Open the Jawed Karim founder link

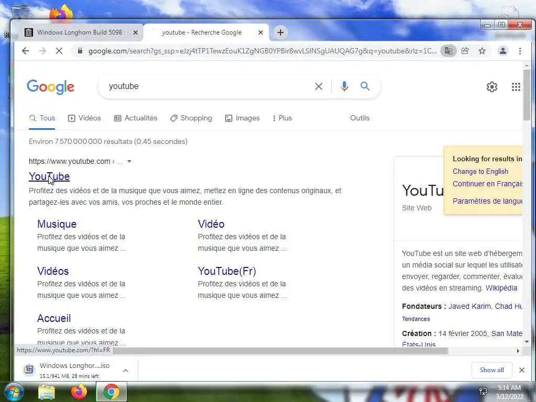[470, 306]
